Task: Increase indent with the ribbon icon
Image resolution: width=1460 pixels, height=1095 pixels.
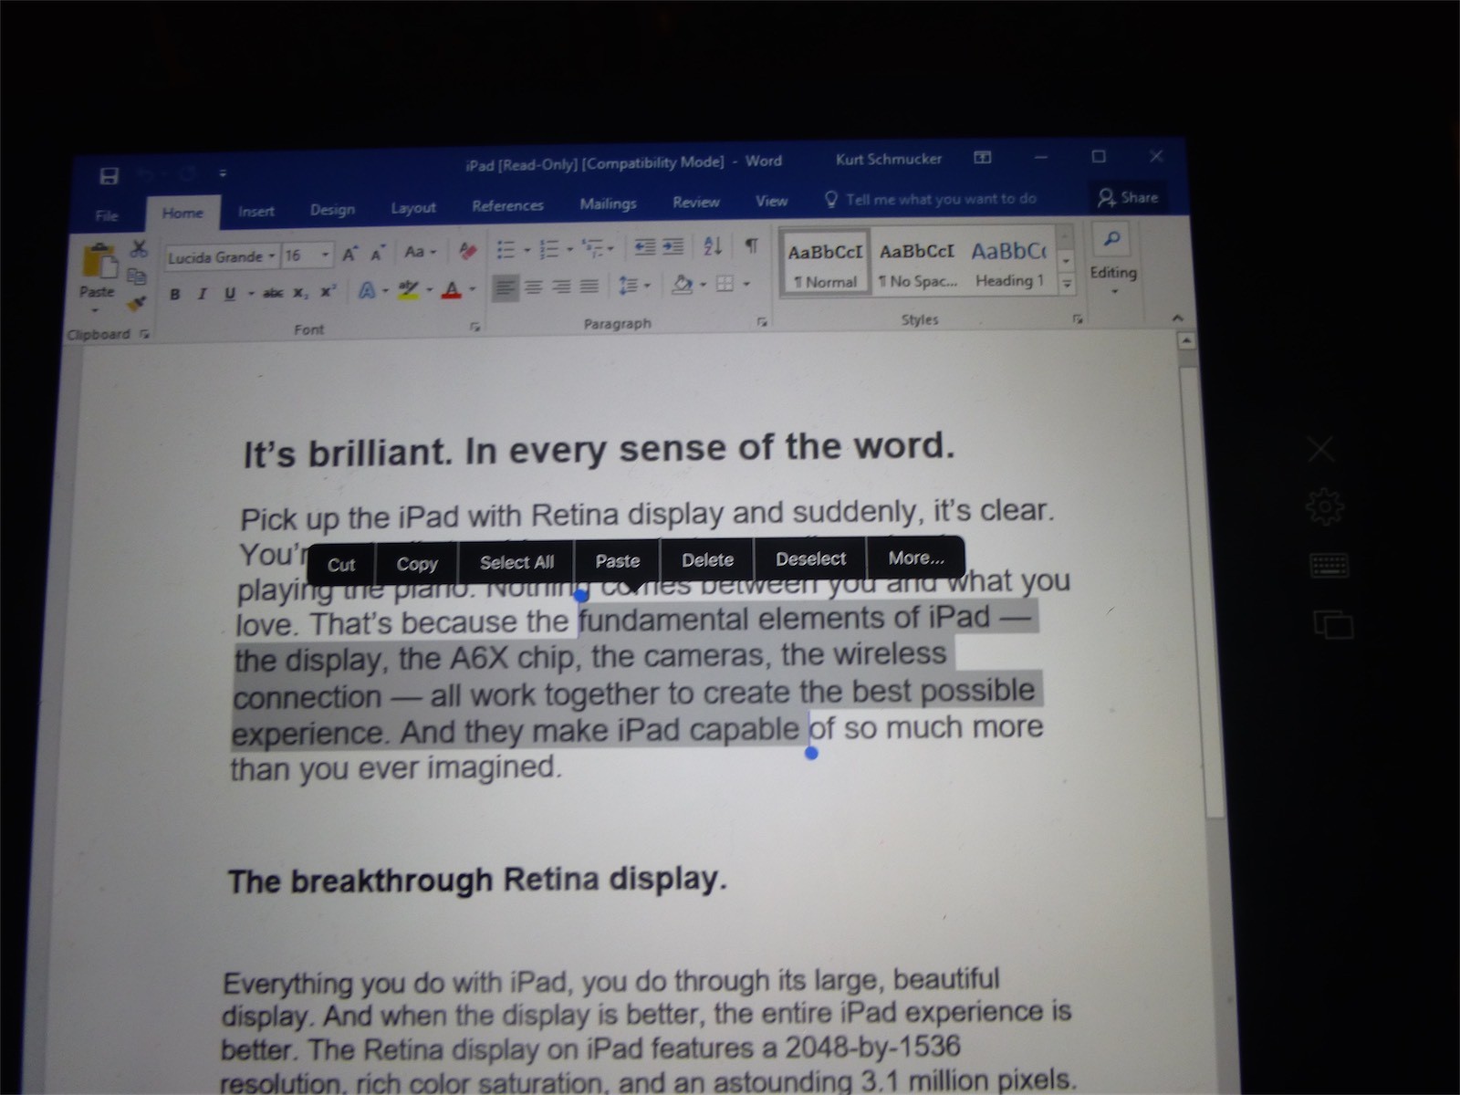Action: coord(673,246)
